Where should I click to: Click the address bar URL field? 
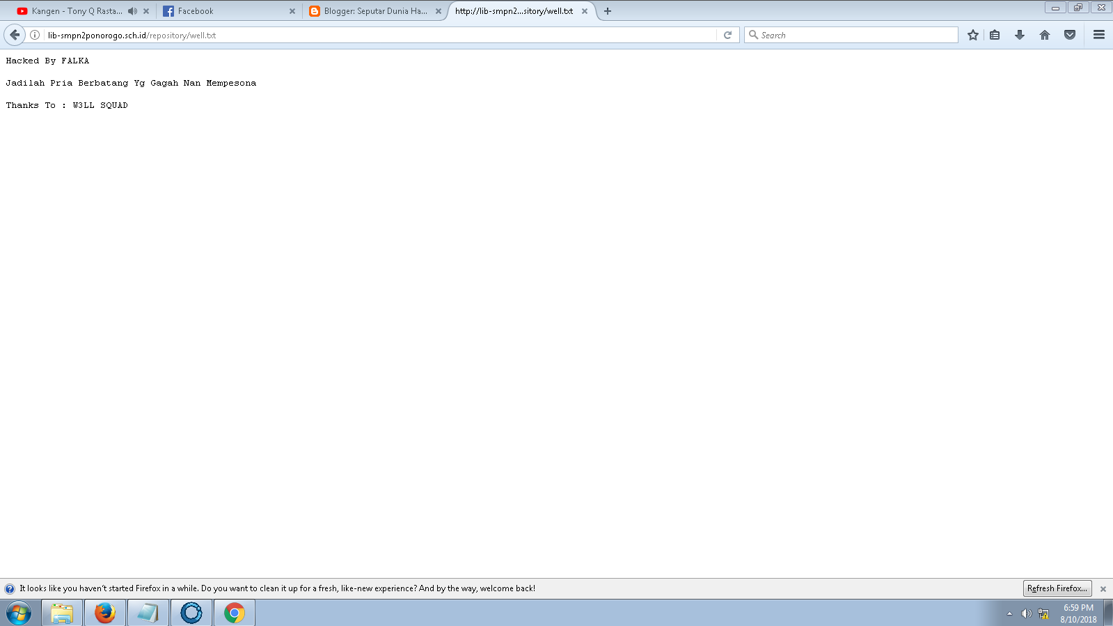pos(379,35)
